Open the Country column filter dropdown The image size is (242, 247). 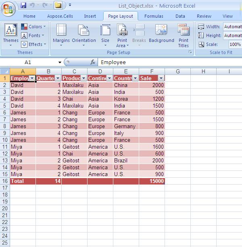(135, 78)
